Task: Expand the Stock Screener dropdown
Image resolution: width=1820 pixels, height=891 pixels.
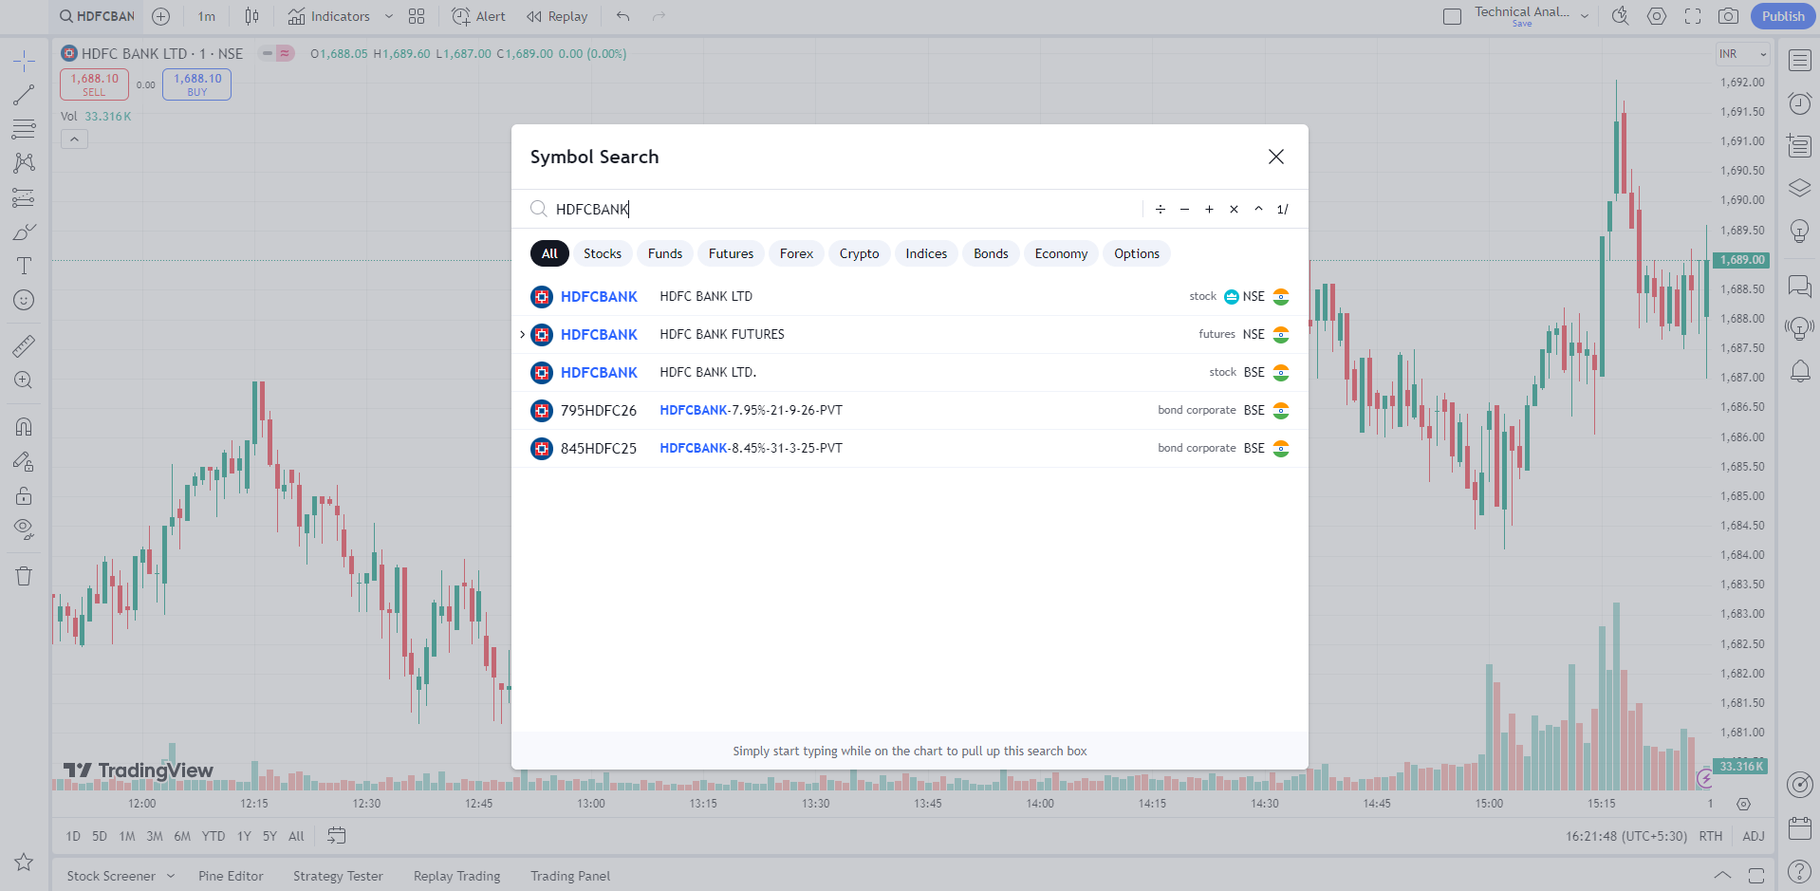Action: click(x=171, y=876)
